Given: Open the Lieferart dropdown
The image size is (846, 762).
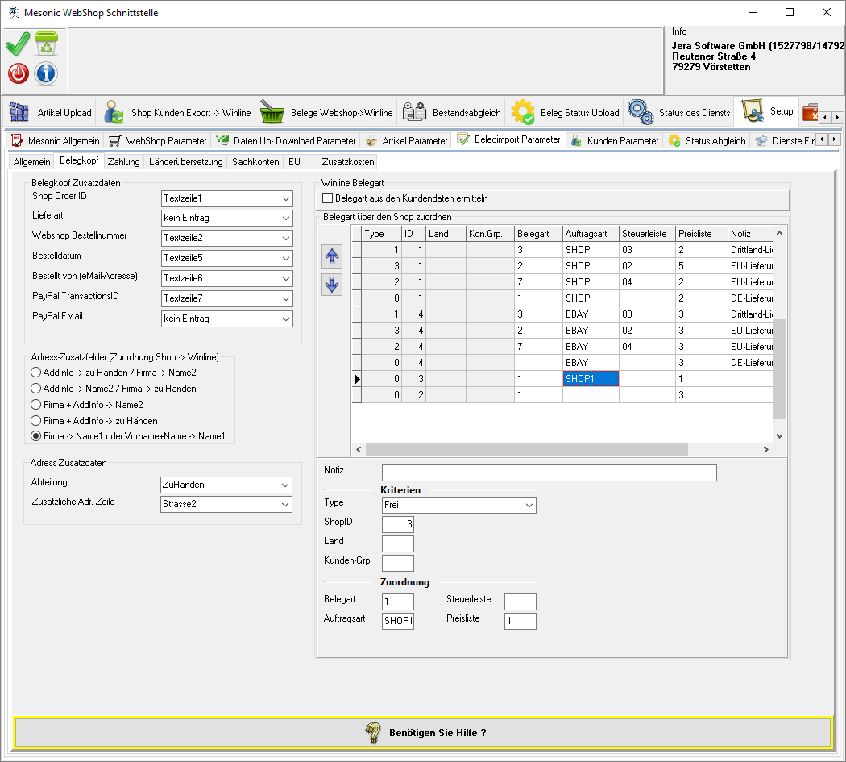Looking at the screenshot, I should [x=286, y=219].
